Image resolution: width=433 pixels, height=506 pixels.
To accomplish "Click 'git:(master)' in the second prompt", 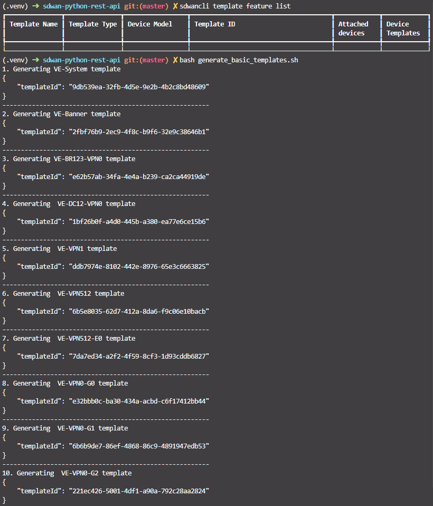I will (x=146, y=60).
